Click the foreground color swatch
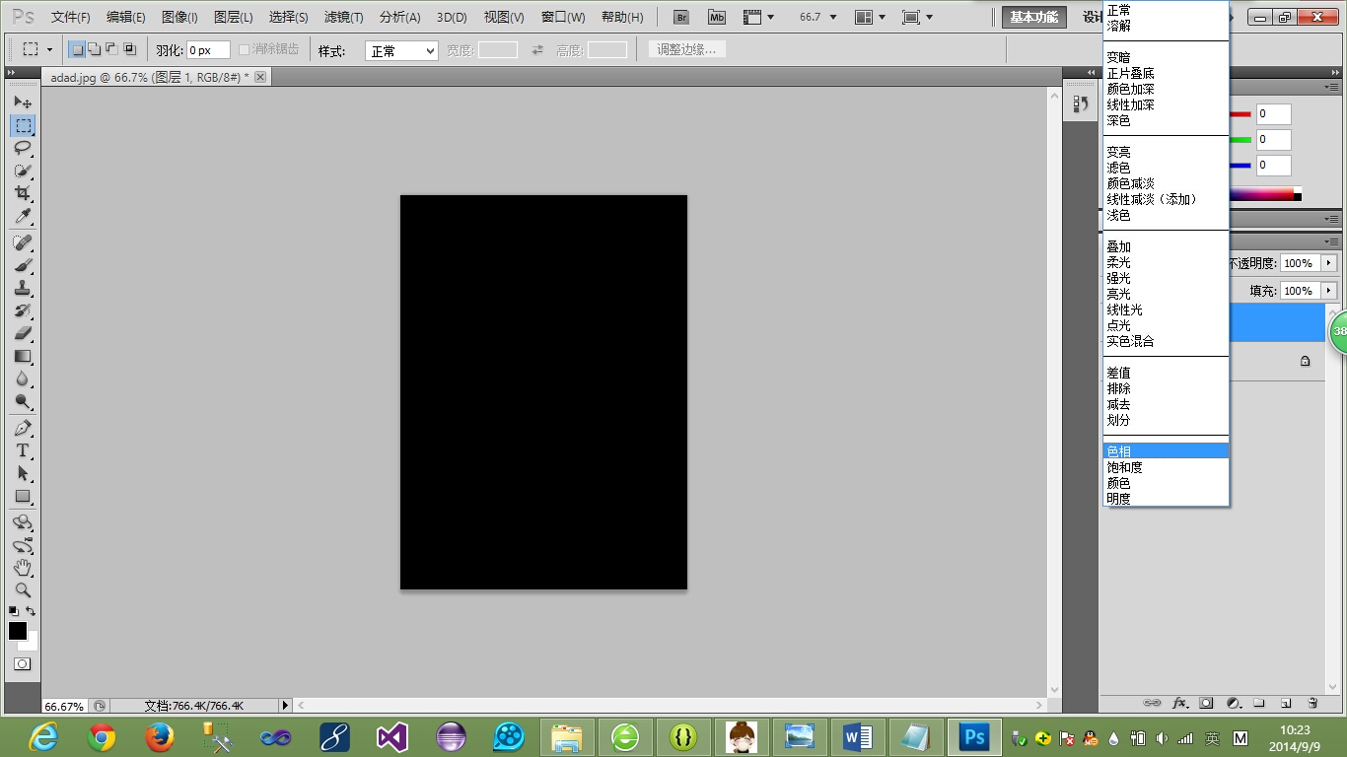The height and width of the screenshot is (757, 1347). (x=18, y=631)
